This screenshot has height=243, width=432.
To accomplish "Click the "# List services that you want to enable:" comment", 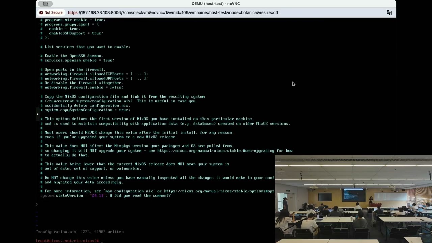I will click(x=85, y=47).
